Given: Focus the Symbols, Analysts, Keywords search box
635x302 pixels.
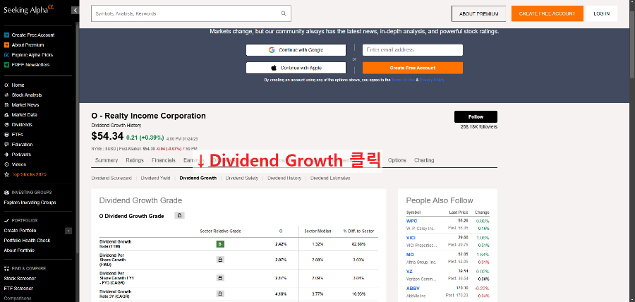Looking at the screenshot, I should click(x=191, y=13).
